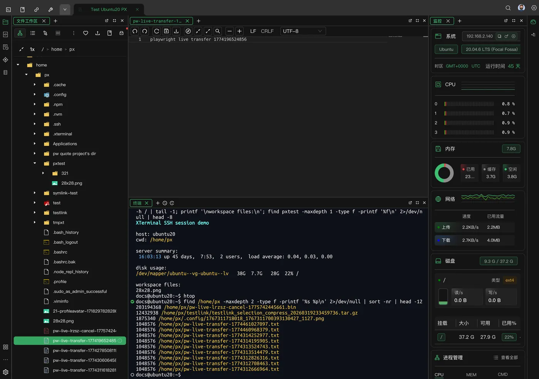Reload the file in the editor
The width and height of the screenshot is (539, 379).
click(x=157, y=31)
